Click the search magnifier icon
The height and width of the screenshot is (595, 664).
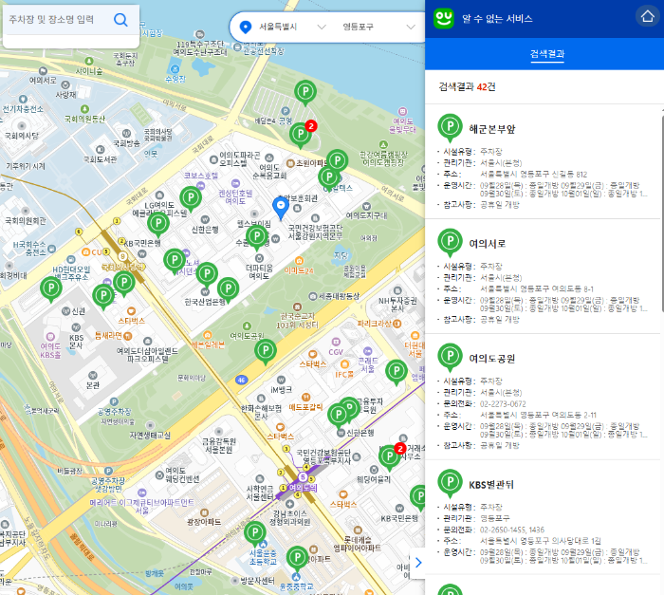point(120,20)
